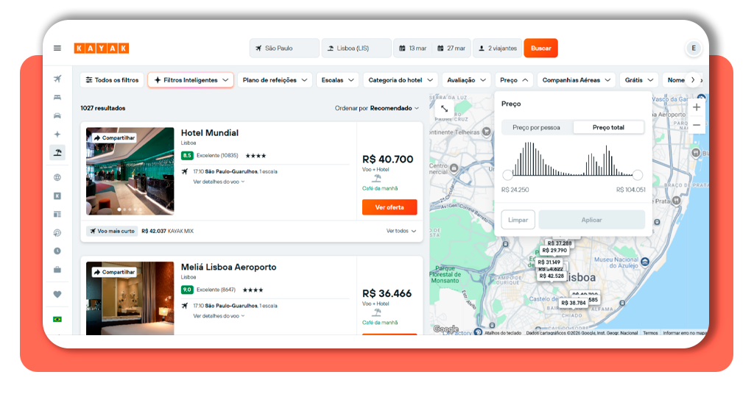This screenshot has height=394, width=754.
Task: Click the Museu Nacional do Azulejo map pin
Action: (645, 262)
